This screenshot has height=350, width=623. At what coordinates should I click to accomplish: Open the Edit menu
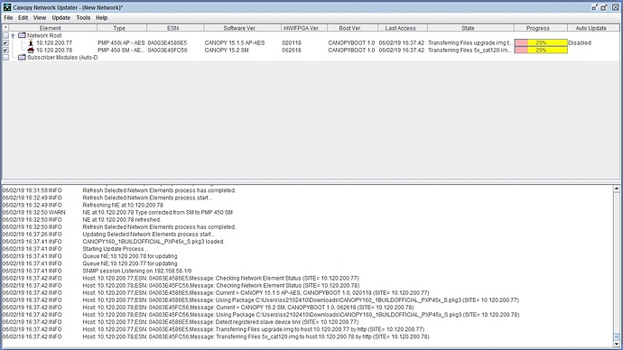[23, 17]
